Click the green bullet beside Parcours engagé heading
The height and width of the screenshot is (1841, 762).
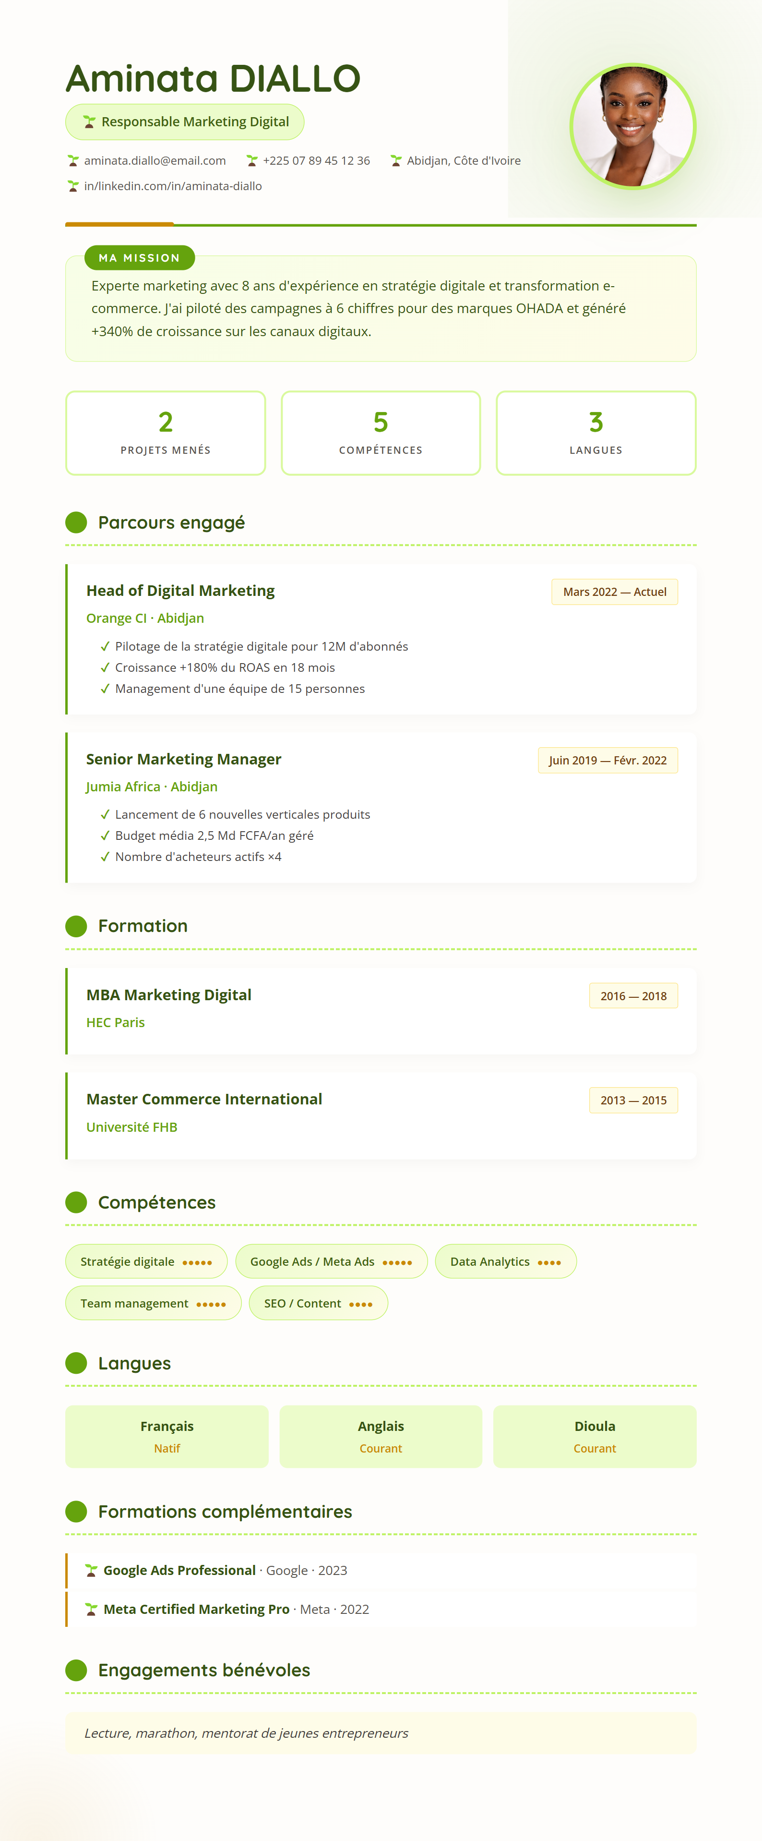76,522
